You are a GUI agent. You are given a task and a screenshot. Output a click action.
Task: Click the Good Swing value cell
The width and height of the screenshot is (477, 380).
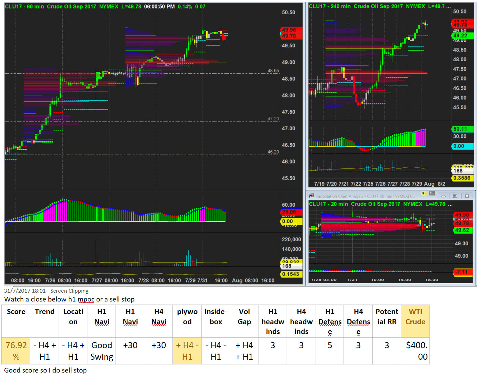101,351
